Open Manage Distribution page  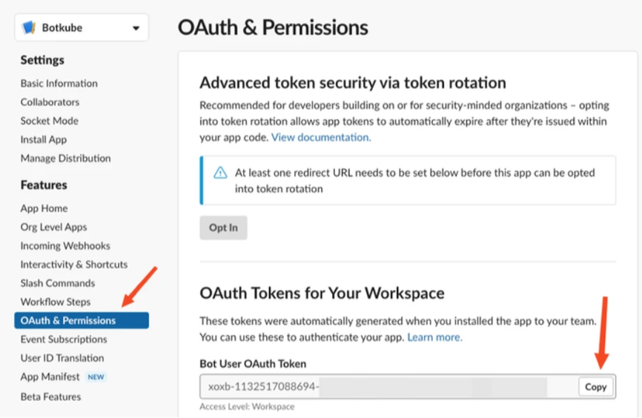[65, 158]
